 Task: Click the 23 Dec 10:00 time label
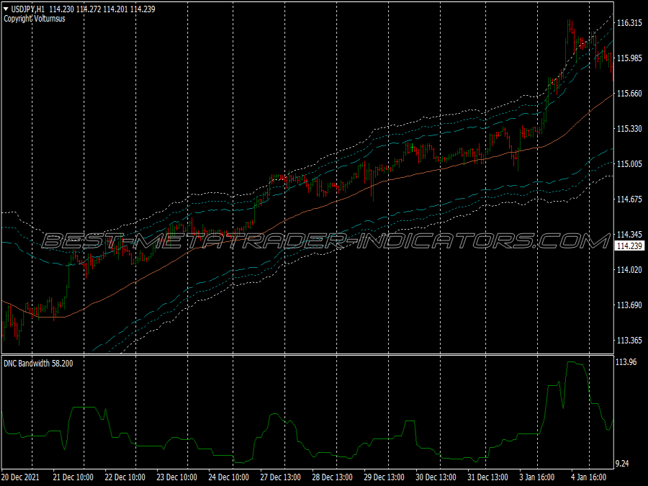click(176, 477)
